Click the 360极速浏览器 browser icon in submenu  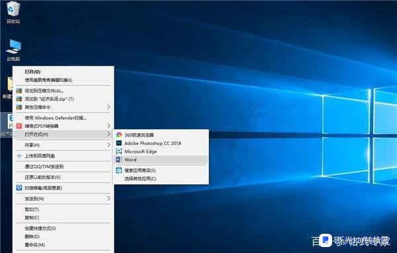click(x=118, y=135)
